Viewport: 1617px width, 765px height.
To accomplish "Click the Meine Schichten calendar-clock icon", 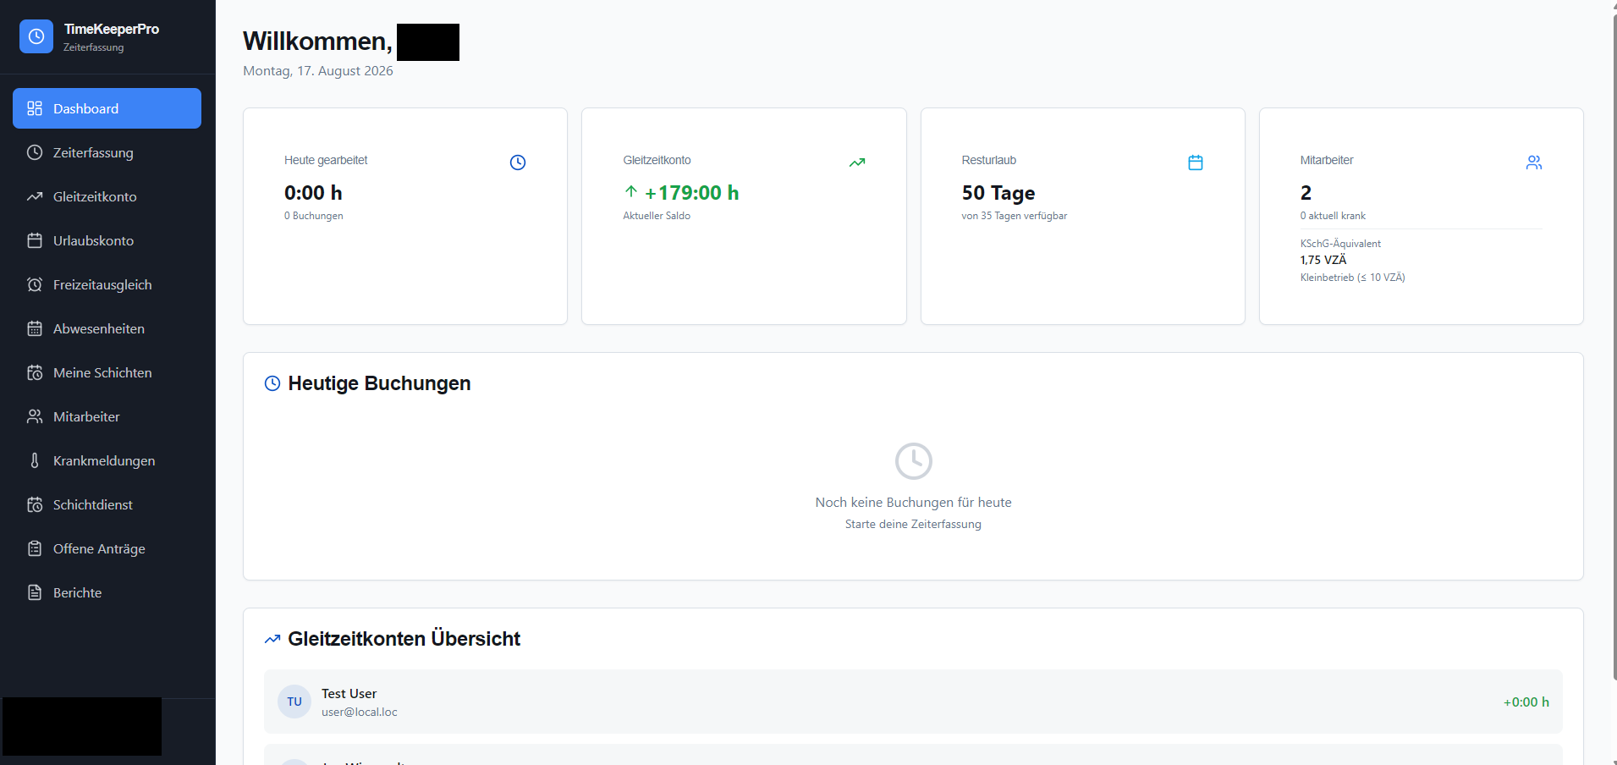I will coord(35,372).
